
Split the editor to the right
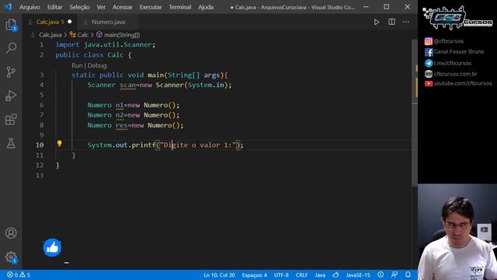pyautogui.click(x=391, y=22)
